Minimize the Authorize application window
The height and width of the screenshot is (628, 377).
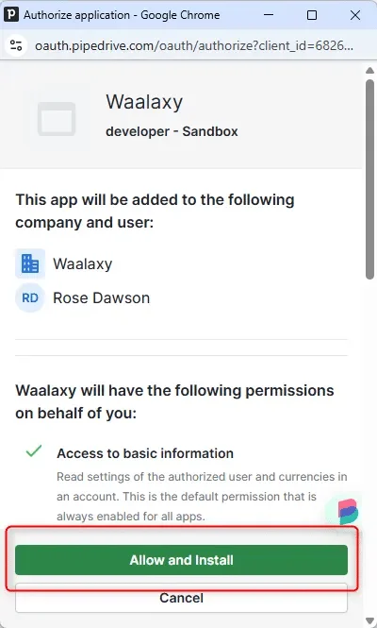[269, 15]
